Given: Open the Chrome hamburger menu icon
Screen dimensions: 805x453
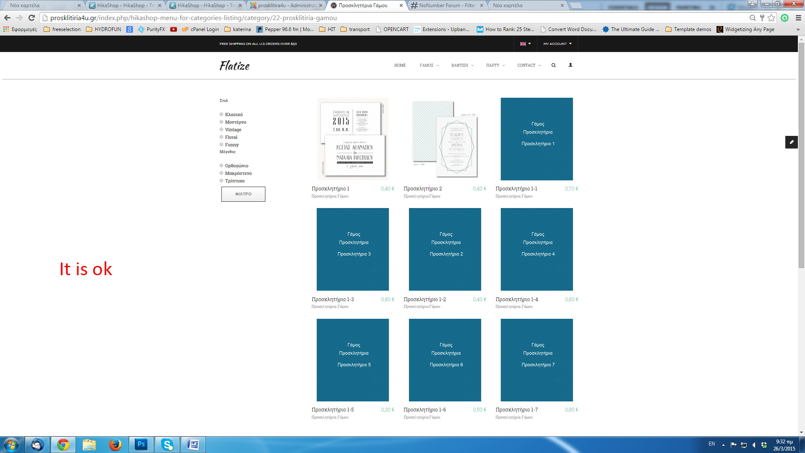Looking at the screenshot, I should pos(798,18).
